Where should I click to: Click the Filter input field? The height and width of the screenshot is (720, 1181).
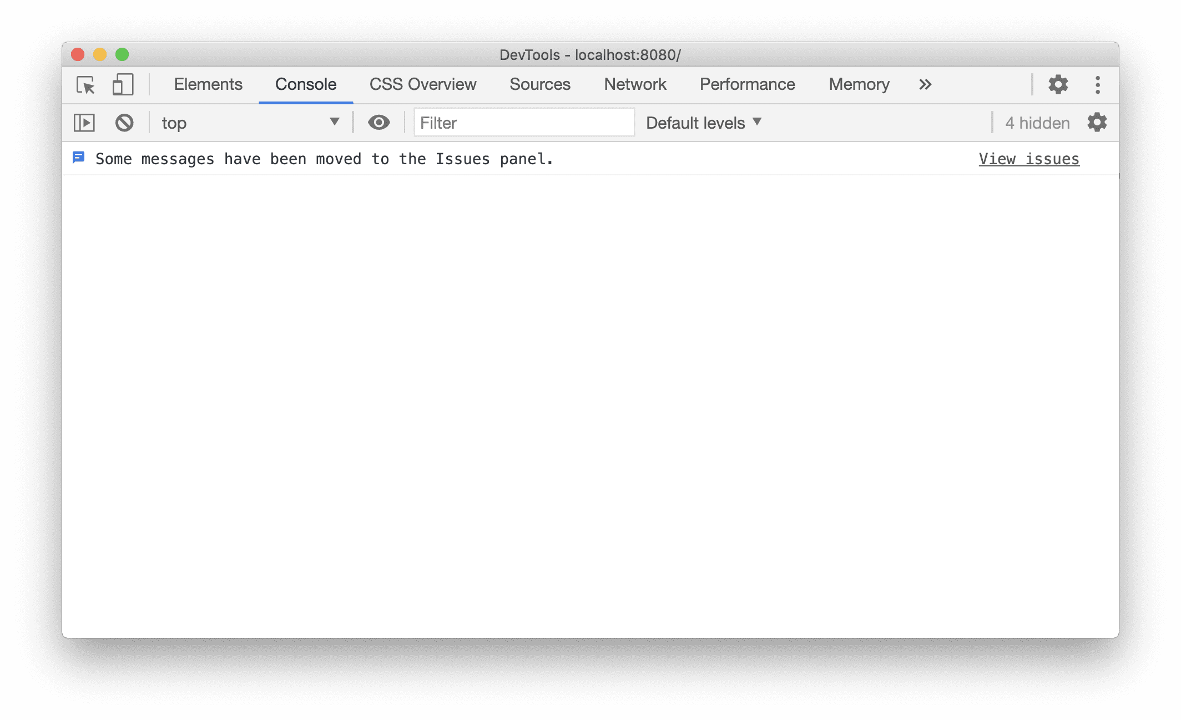517,123
